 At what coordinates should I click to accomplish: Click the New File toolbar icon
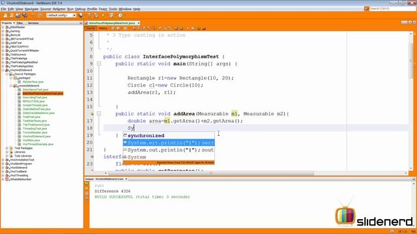click(x=5, y=16)
